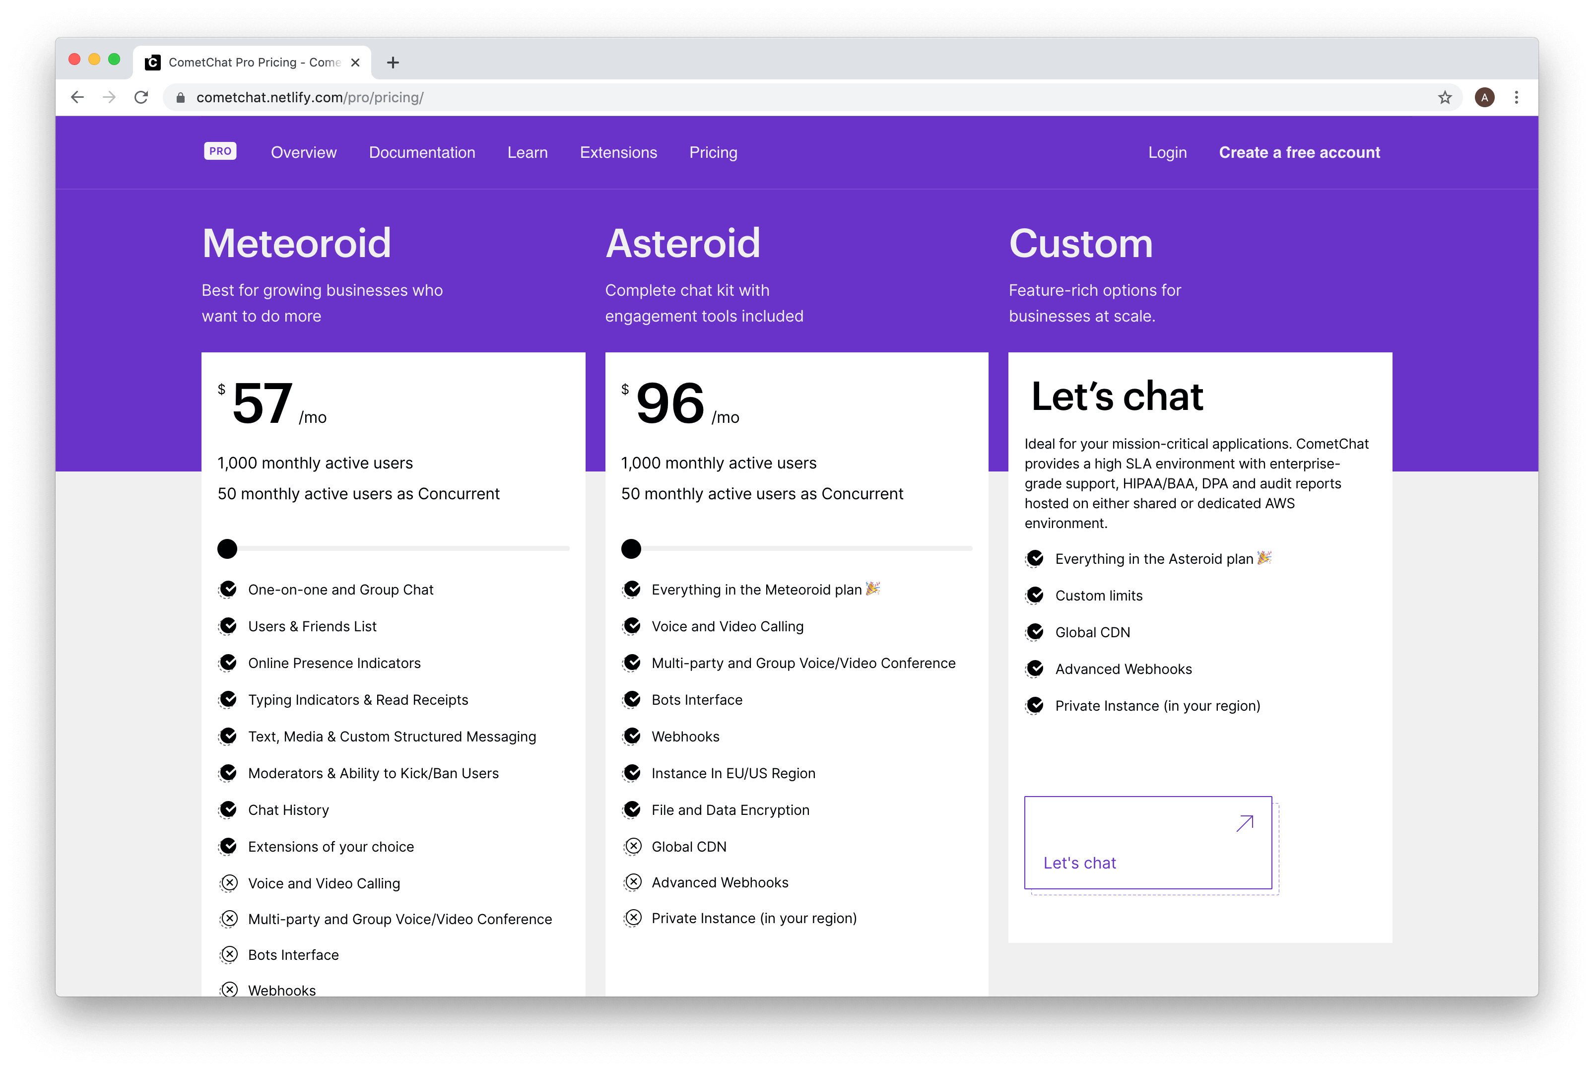Click check icon beside Chat History
The image size is (1594, 1070).
[x=228, y=809]
